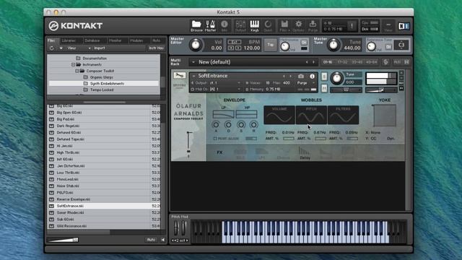Image resolution: width=462 pixels, height=260 pixels.
Task: Toggle the Instr Nav button
Action: pos(156,48)
